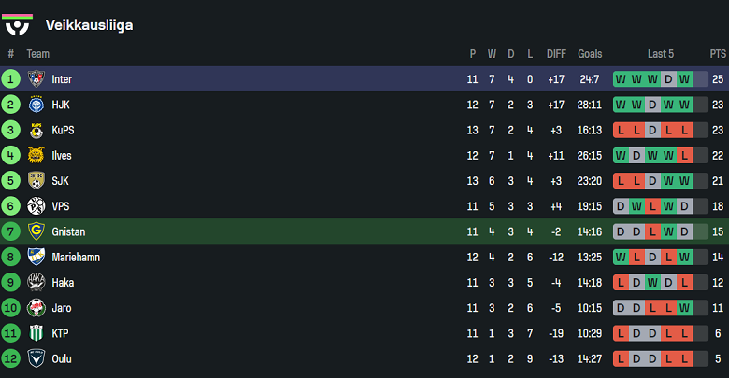
Task: Click the SJK team badge
Action: click(36, 181)
